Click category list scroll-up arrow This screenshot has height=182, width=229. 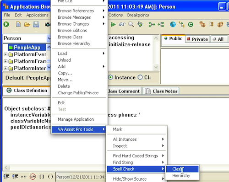156,38
